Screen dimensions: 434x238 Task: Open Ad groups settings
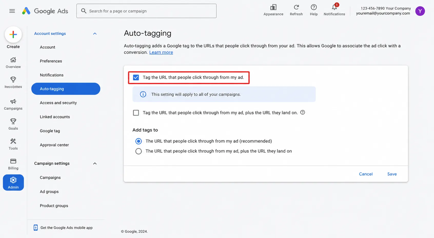click(x=49, y=192)
